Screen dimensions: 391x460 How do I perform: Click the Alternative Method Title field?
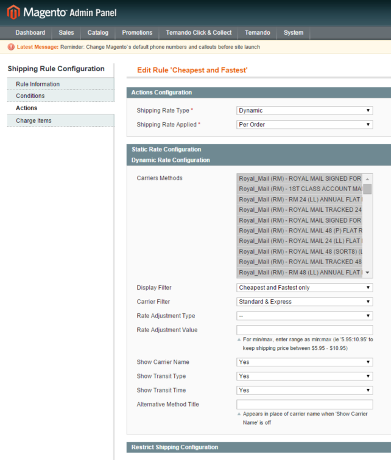coord(305,404)
